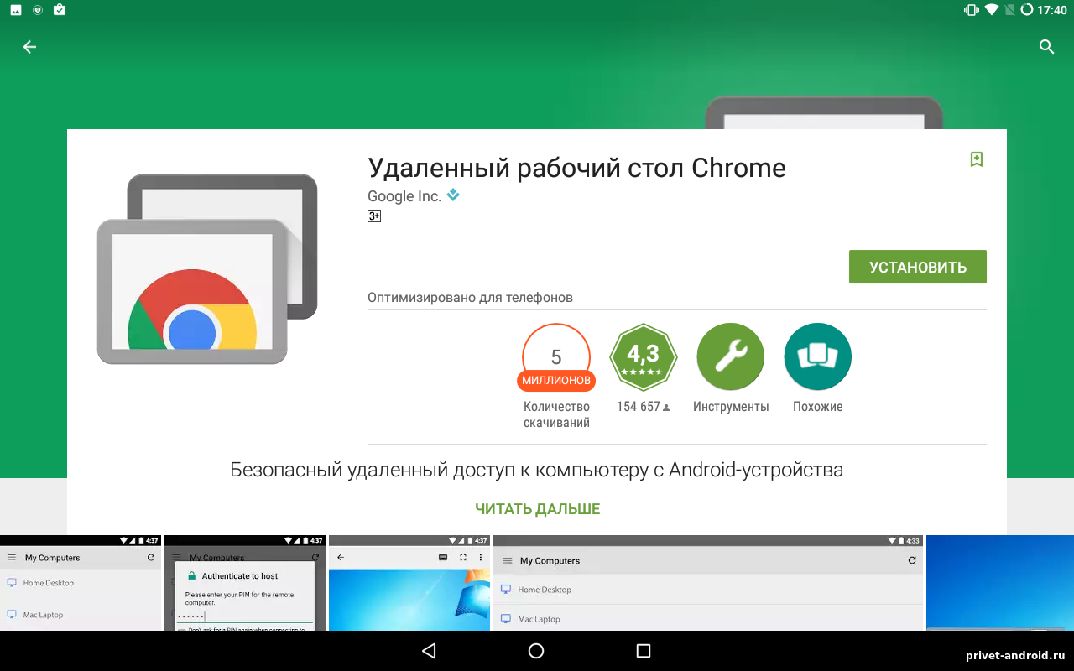Viewport: 1074px width, 671px height.
Task: Tap the 5 миллионов downloads badge
Action: coord(555,358)
